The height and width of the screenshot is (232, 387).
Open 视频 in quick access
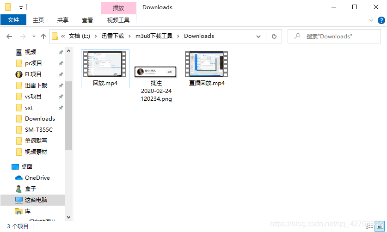coord(31,52)
